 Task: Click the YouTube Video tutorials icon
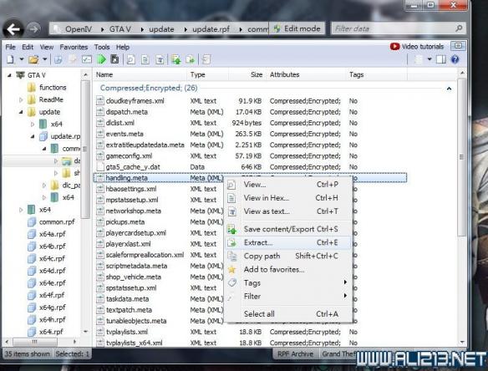point(394,47)
